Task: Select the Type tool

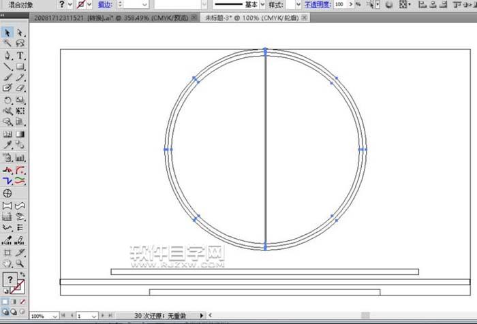Action: click(20, 55)
